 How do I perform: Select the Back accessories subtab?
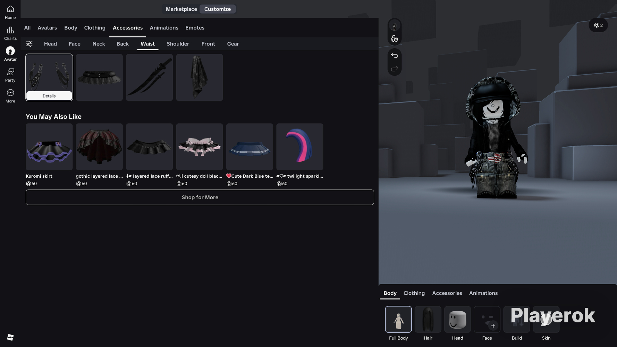coord(122,44)
